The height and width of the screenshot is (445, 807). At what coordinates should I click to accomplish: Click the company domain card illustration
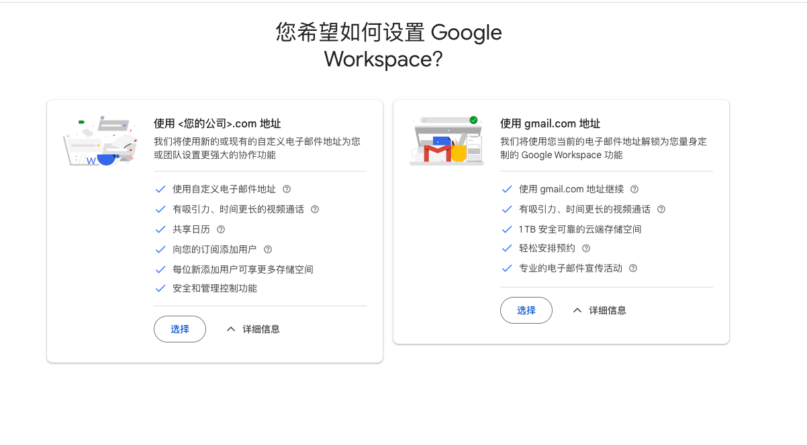pyautogui.click(x=100, y=141)
